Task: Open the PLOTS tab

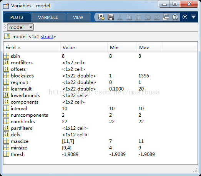Action: [x=17, y=17]
